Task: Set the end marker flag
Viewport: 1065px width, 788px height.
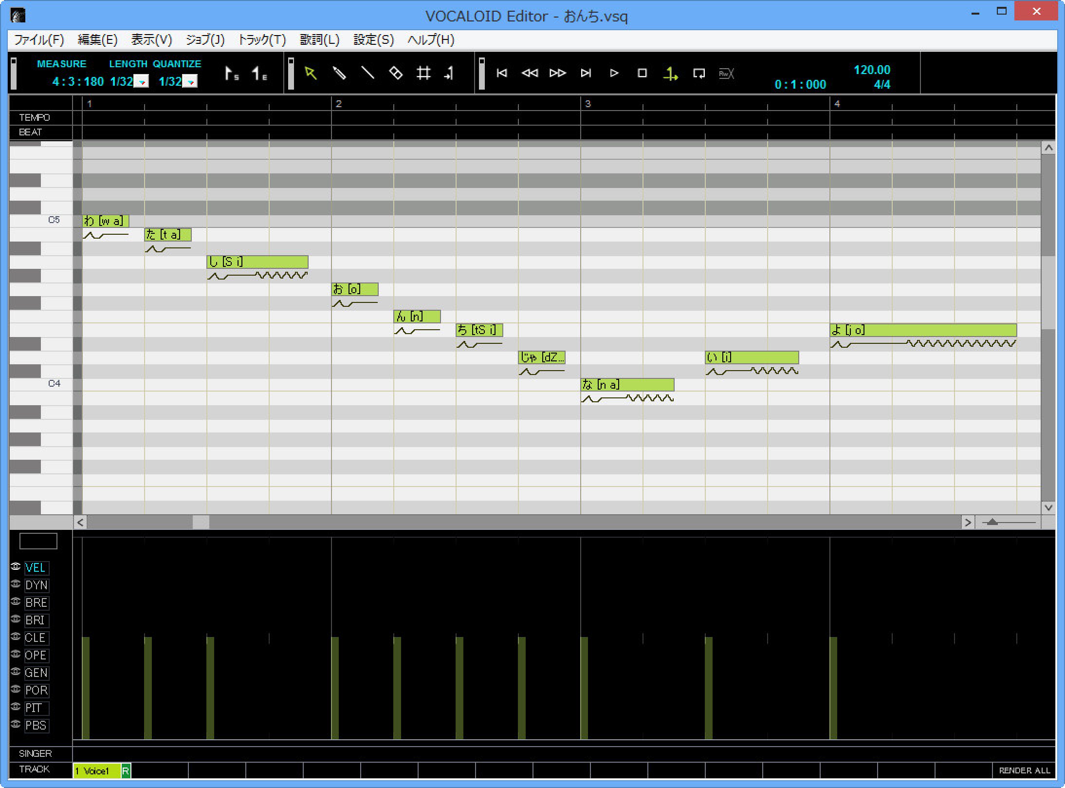Action: pos(259,74)
